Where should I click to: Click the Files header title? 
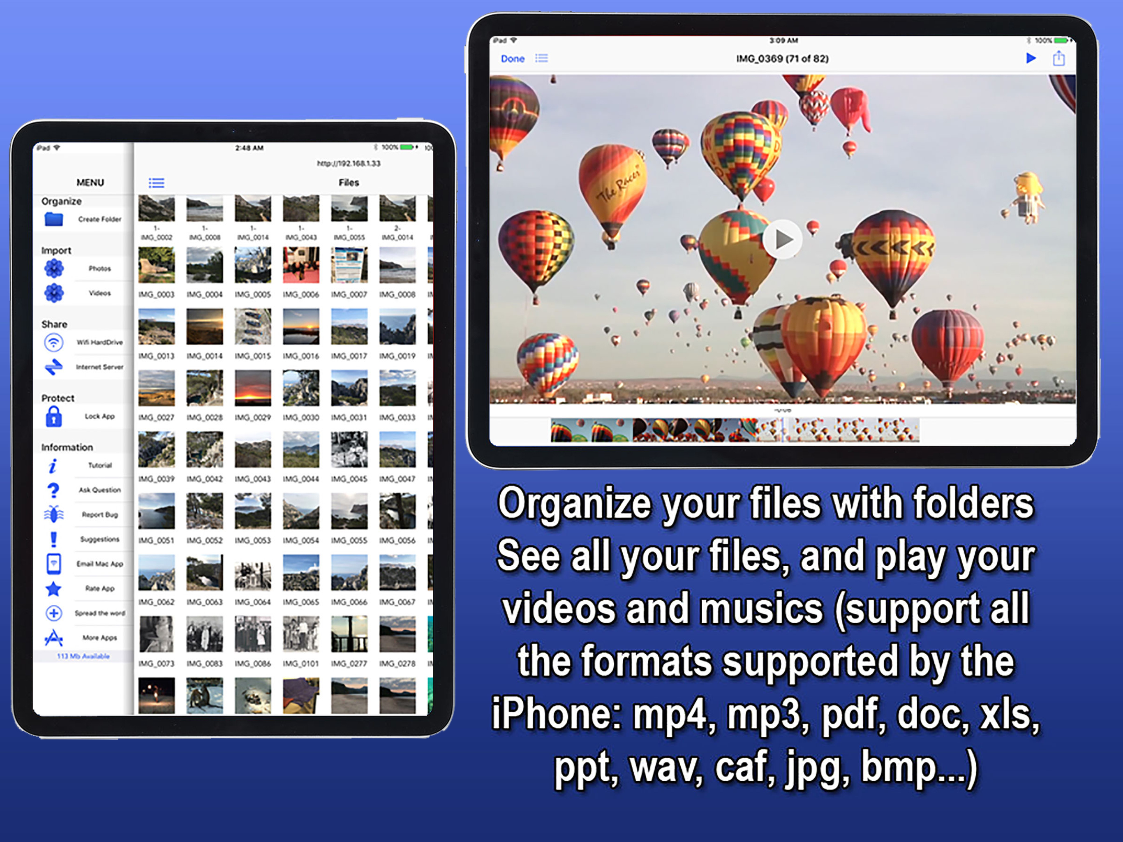[349, 183]
